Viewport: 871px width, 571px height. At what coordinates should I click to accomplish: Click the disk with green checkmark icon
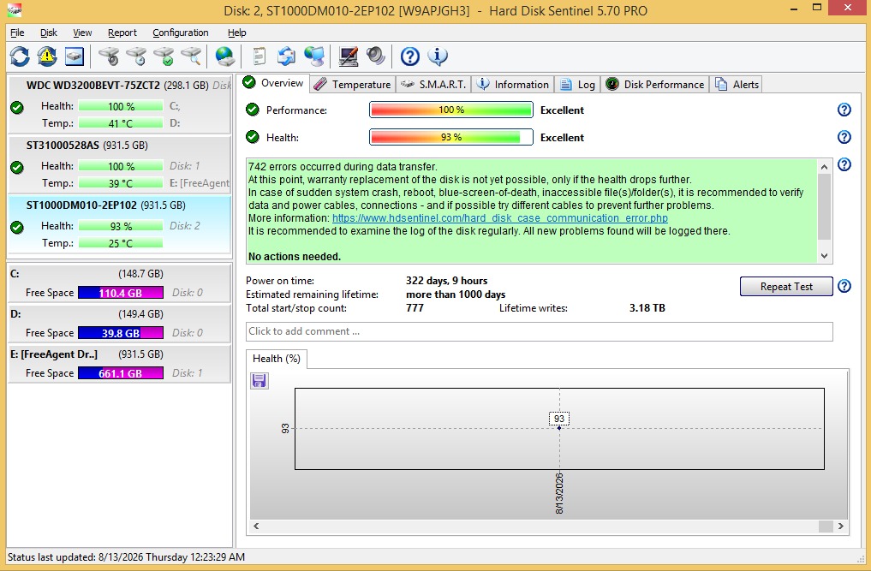[164, 57]
